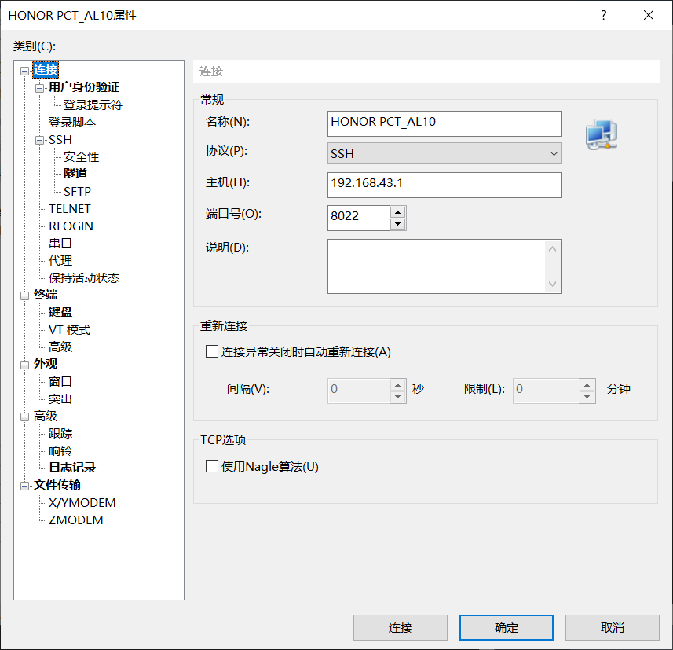Screen dimensions: 673x650
Task: Open the TELNET settings page
Action: click(x=71, y=208)
